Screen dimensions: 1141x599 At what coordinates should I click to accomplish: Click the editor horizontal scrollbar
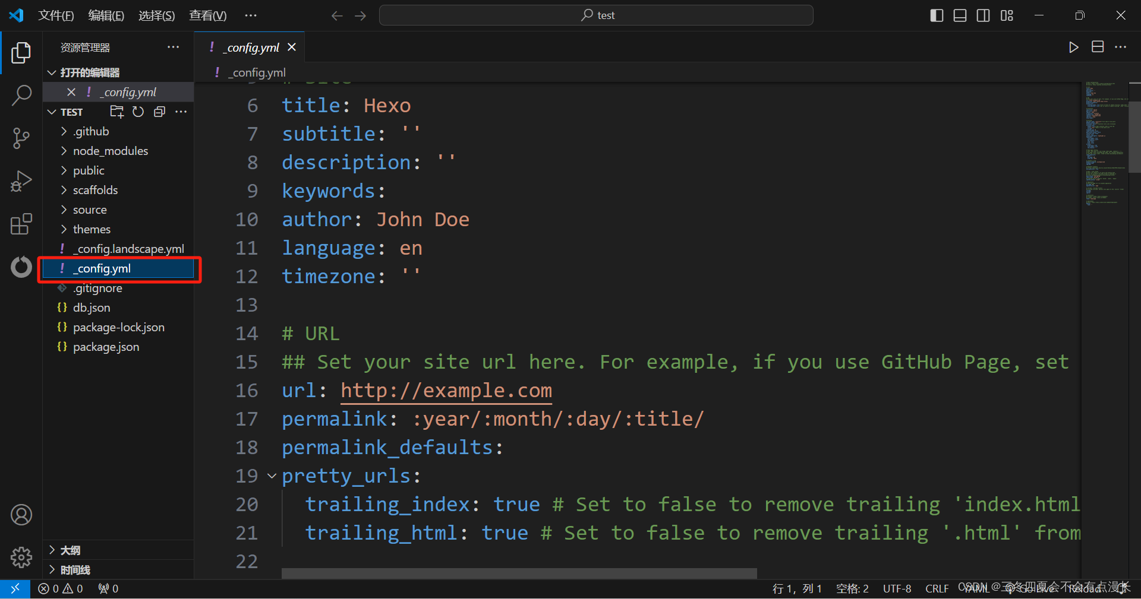(519, 573)
